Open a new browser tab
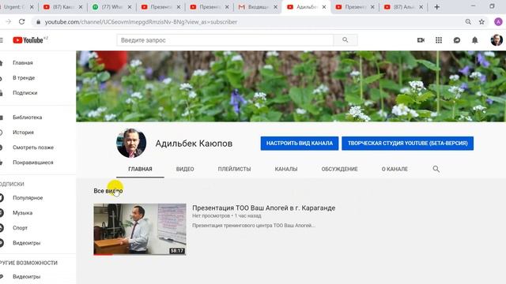The image size is (506, 284). pyautogui.click(x=436, y=7)
